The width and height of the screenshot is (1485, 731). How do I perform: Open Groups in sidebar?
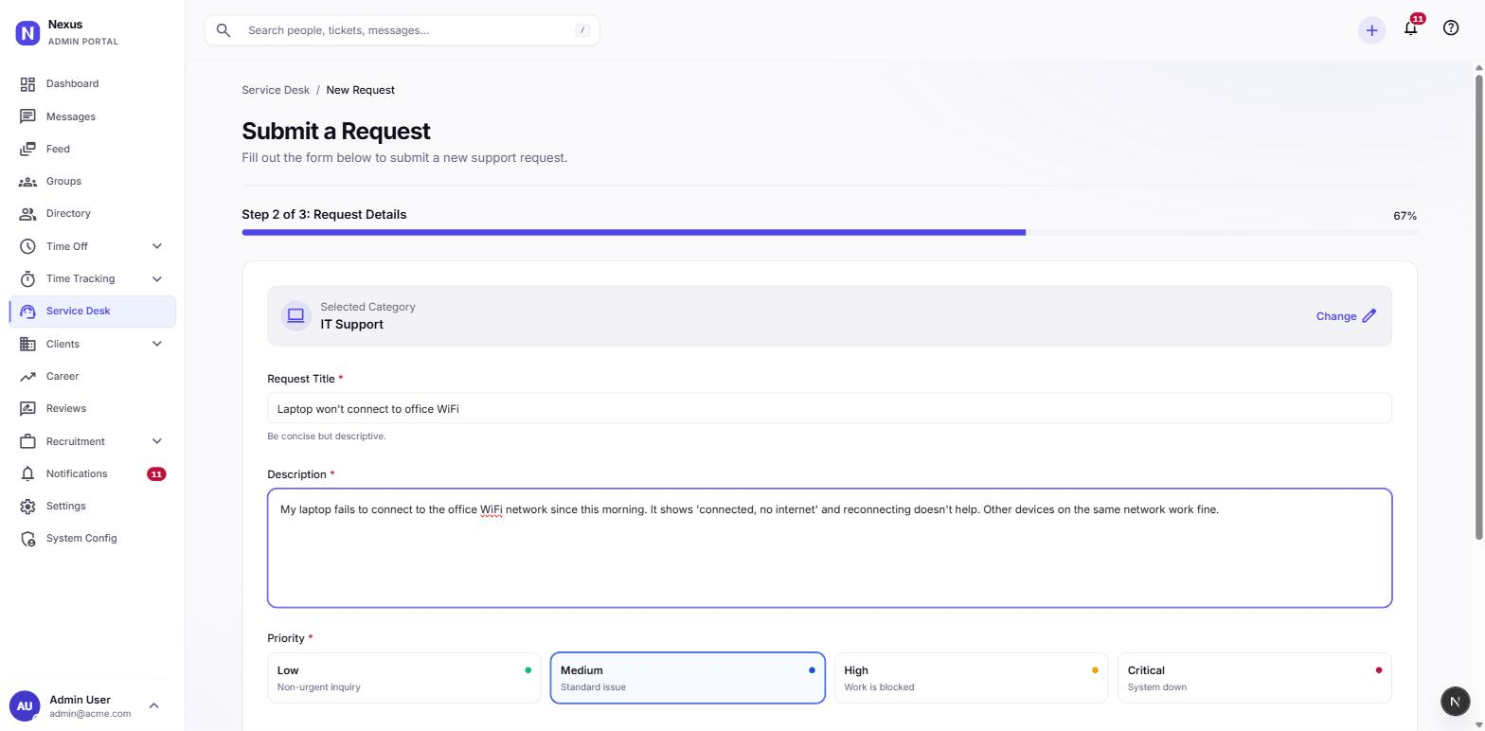(93, 181)
